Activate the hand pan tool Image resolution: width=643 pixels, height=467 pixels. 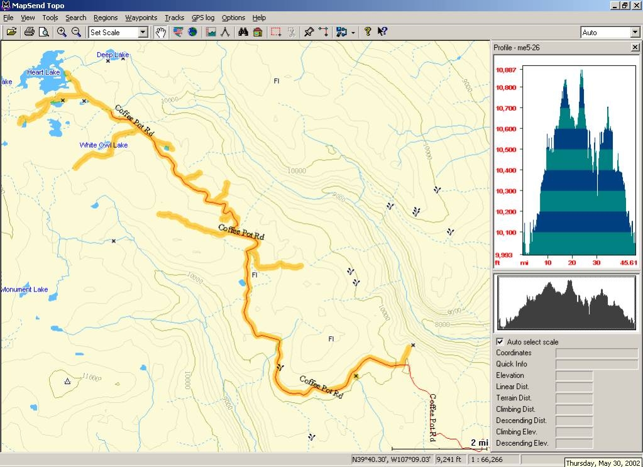point(160,32)
